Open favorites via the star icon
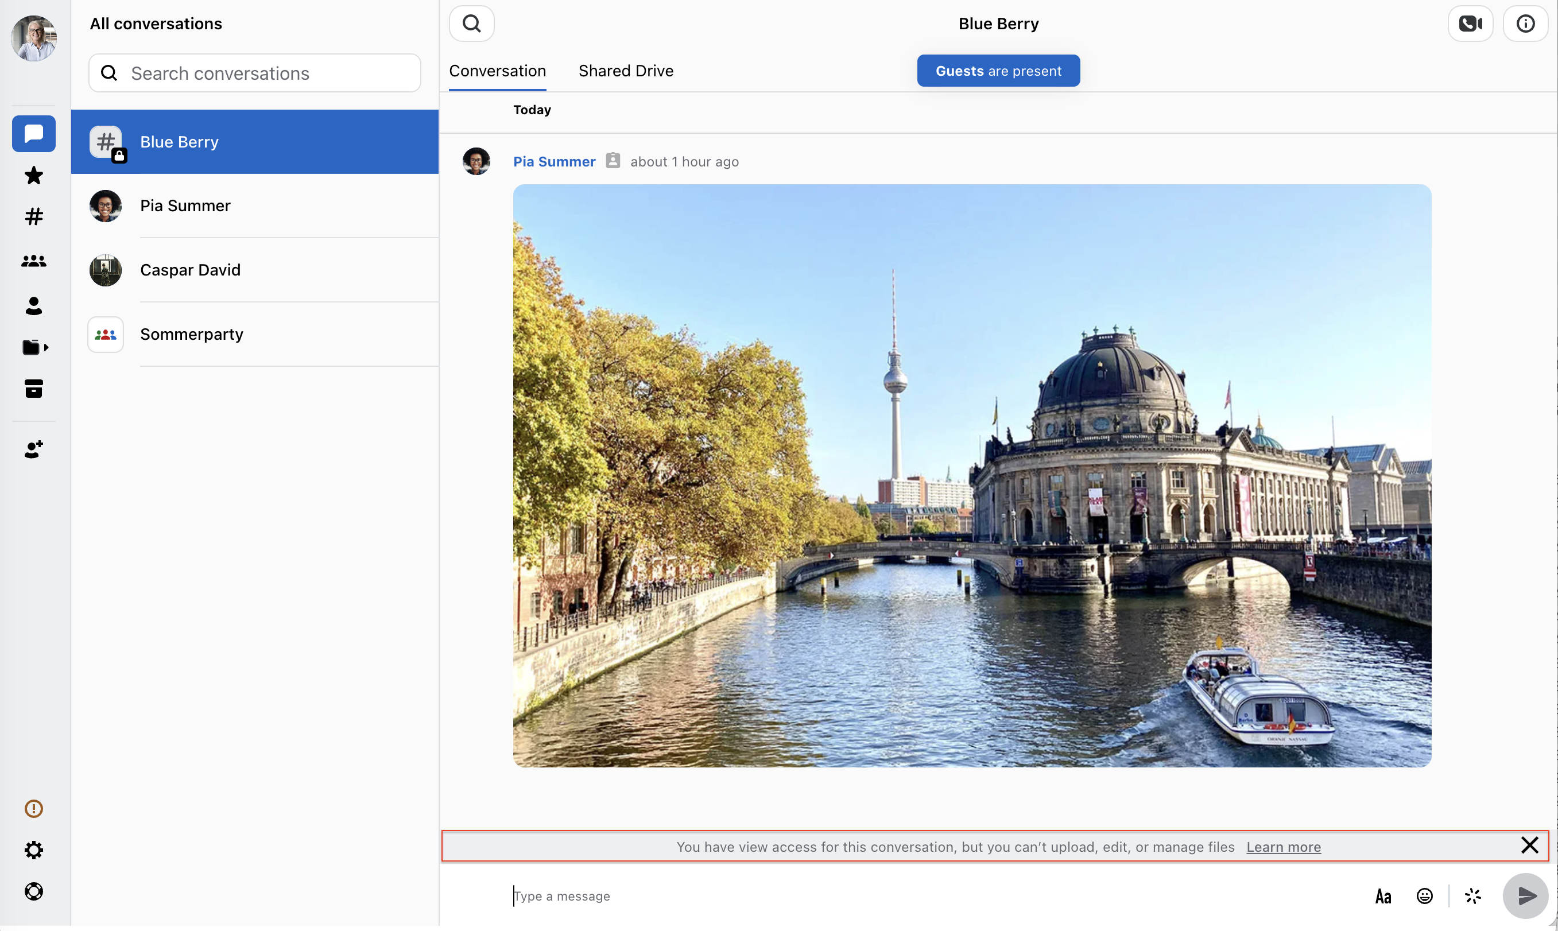Screen dimensions: 1558x931 point(34,176)
